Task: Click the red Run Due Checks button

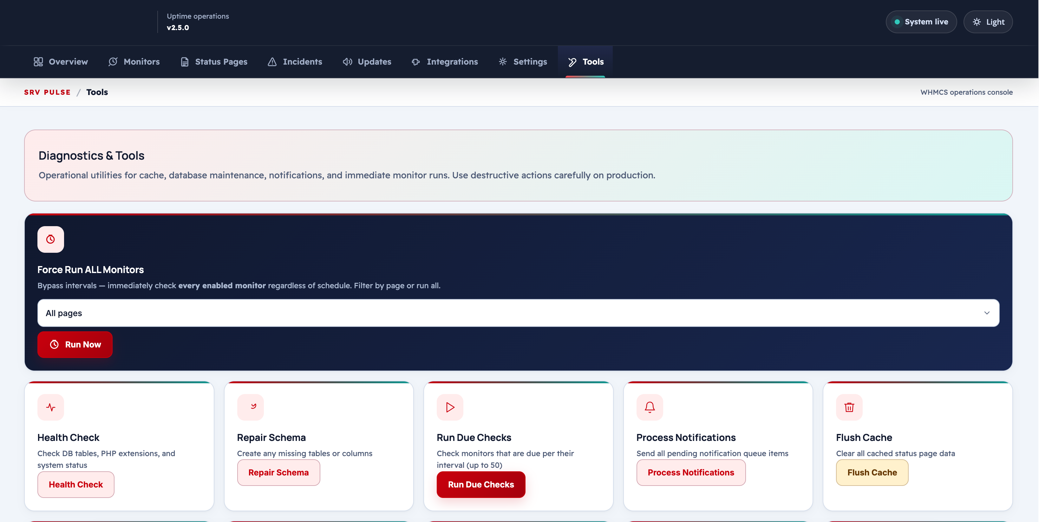Action: [x=481, y=485]
